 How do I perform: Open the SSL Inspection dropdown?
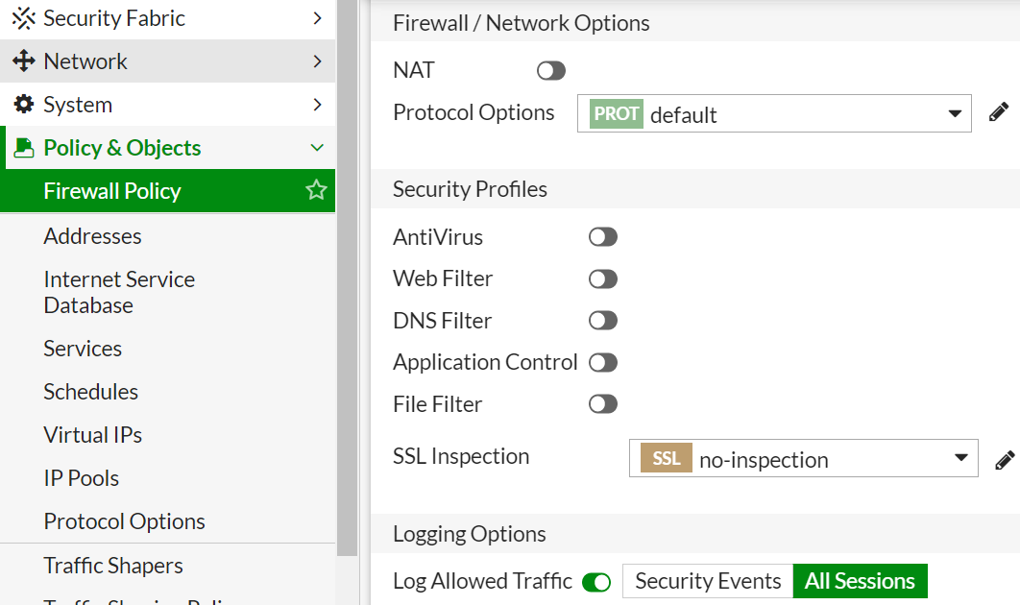[960, 458]
